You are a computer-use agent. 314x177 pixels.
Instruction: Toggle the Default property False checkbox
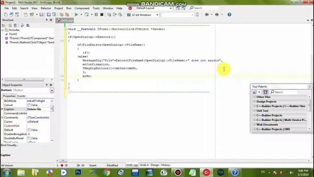pyautogui.click(x=29, y=130)
